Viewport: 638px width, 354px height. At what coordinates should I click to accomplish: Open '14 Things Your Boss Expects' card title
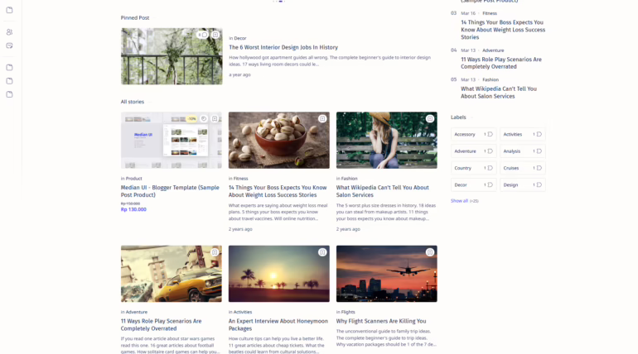[x=278, y=191]
